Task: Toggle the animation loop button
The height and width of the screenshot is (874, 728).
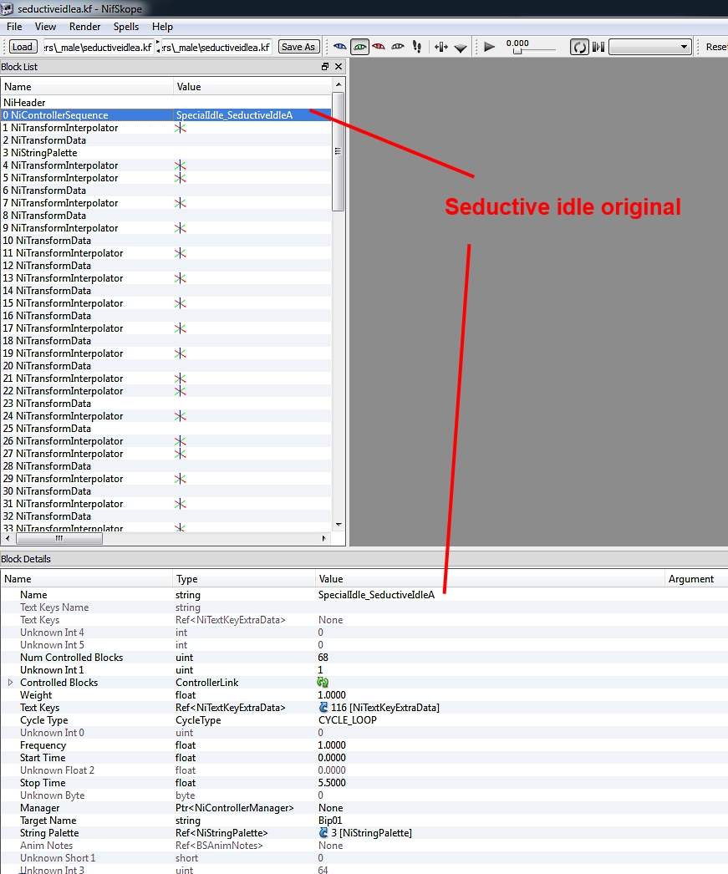Action: pyautogui.click(x=579, y=47)
